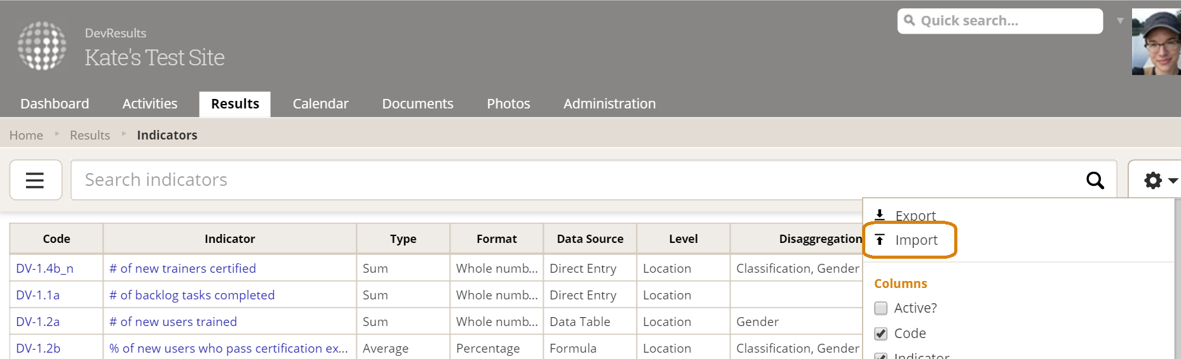Uncheck the Code column checkbox
Image resolution: width=1181 pixels, height=359 pixels.
pyautogui.click(x=881, y=334)
